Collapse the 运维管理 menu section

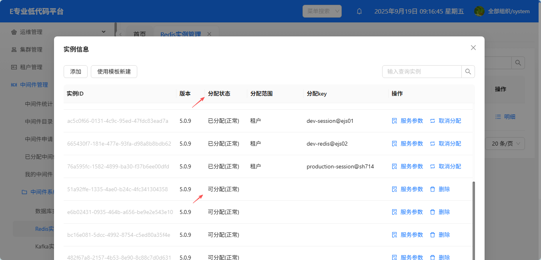pyautogui.click(x=104, y=32)
